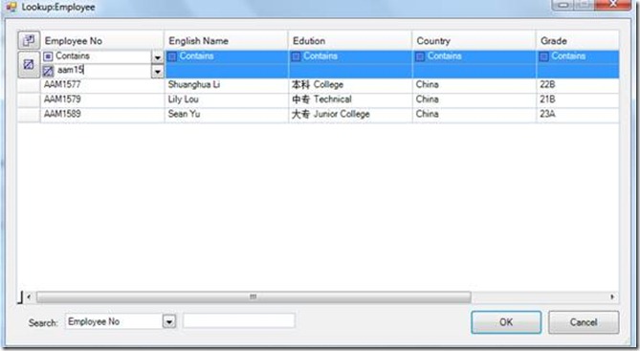
Task: Click the 本科 College education cell
Action: tap(350, 85)
